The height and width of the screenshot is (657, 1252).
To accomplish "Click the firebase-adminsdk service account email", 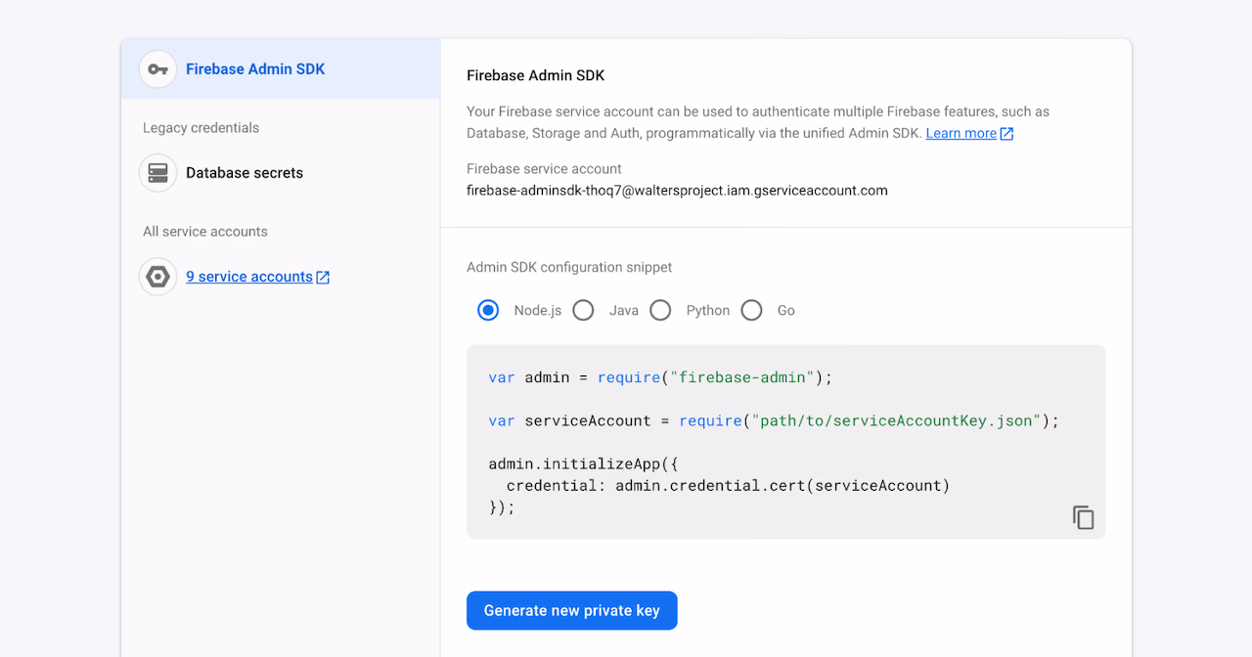I will 677,191.
